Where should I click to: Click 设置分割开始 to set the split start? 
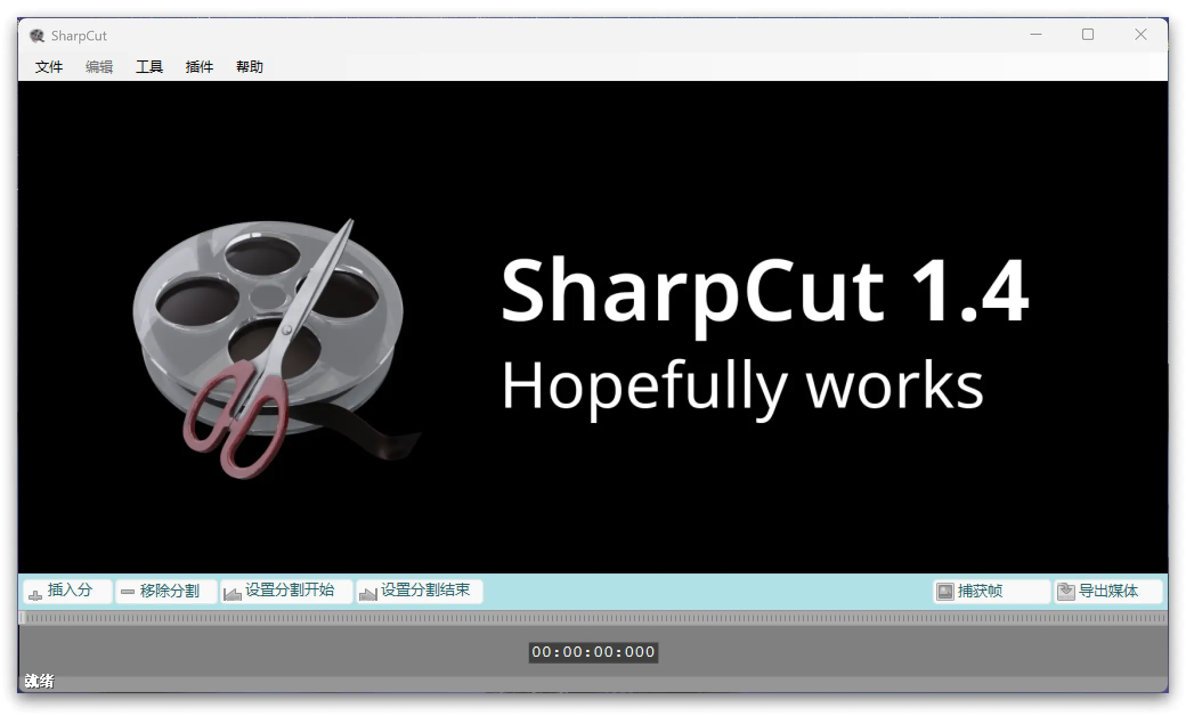(286, 591)
